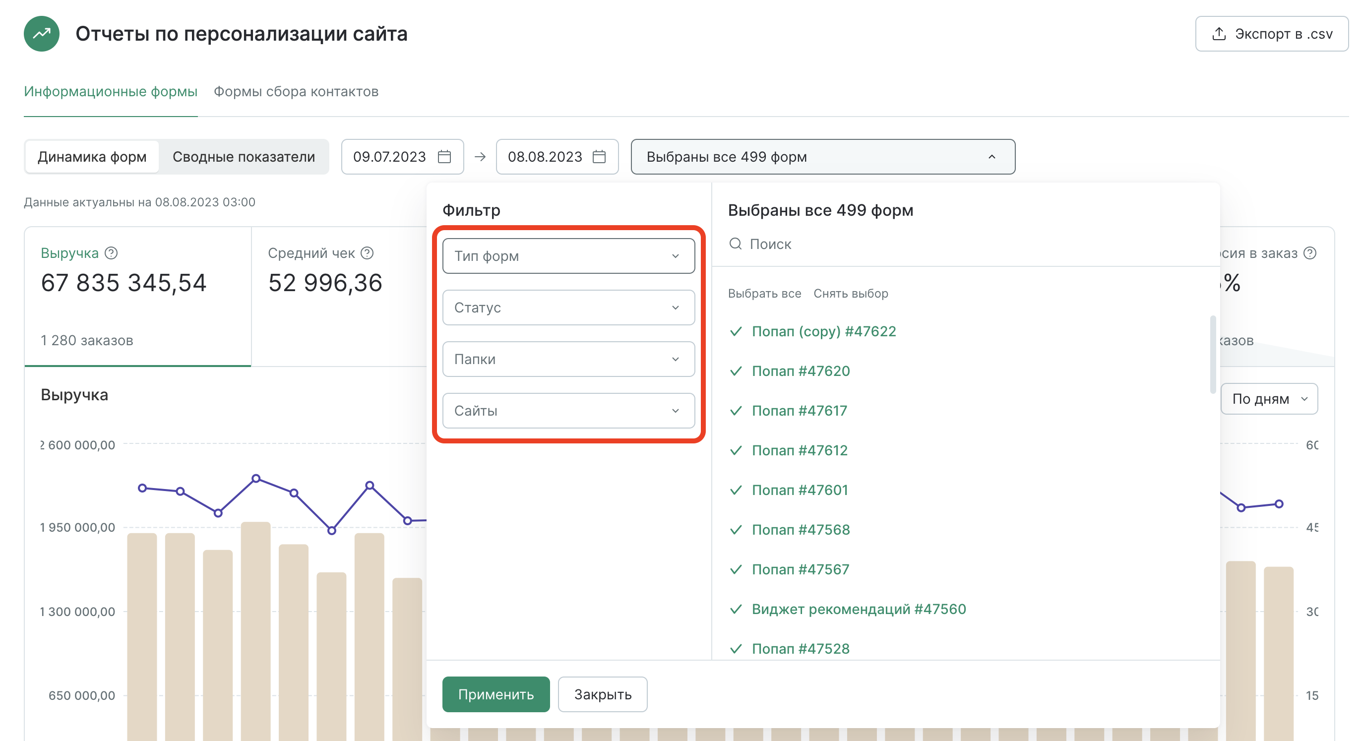The image size is (1362, 741).
Task: Click the Снять выбор link
Action: pyautogui.click(x=851, y=293)
